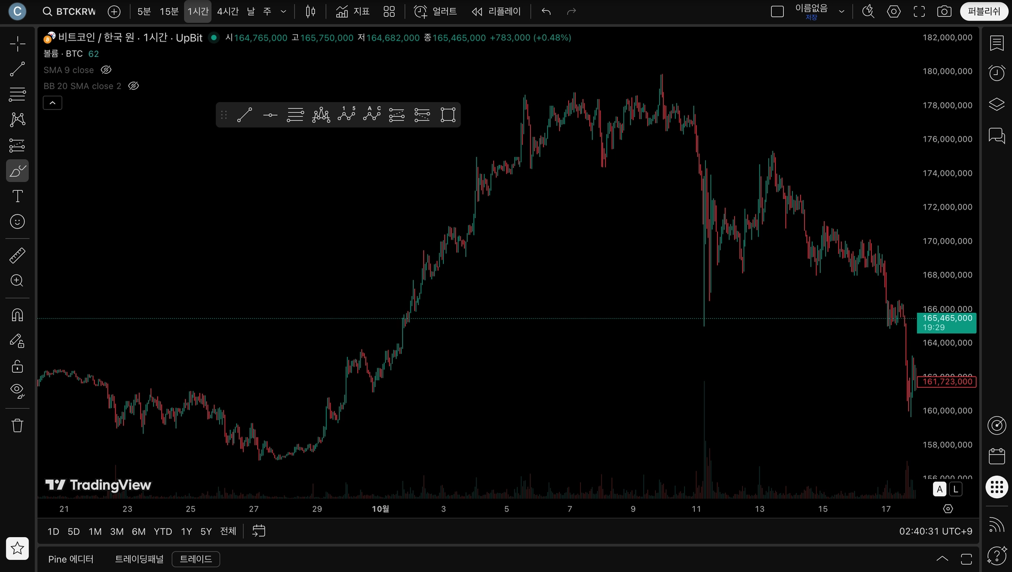Switch to the 4시간 timeframe
Viewport: 1012px width, 572px height.
(228, 12)
